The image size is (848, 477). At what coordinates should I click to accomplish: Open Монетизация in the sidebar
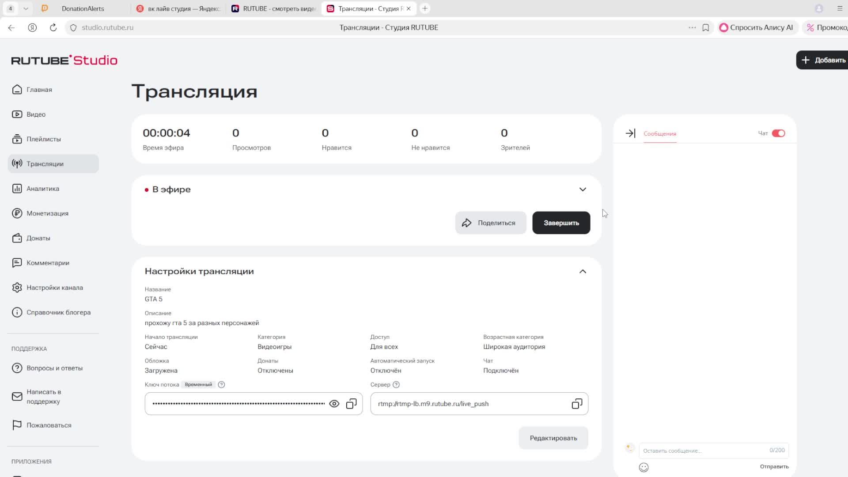click(x=47, y=213)
